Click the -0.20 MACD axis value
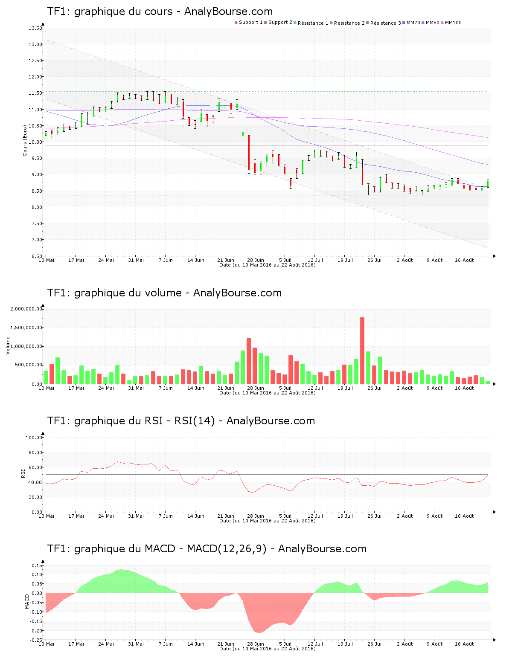512x661 pixels. (x=35, y=631)
